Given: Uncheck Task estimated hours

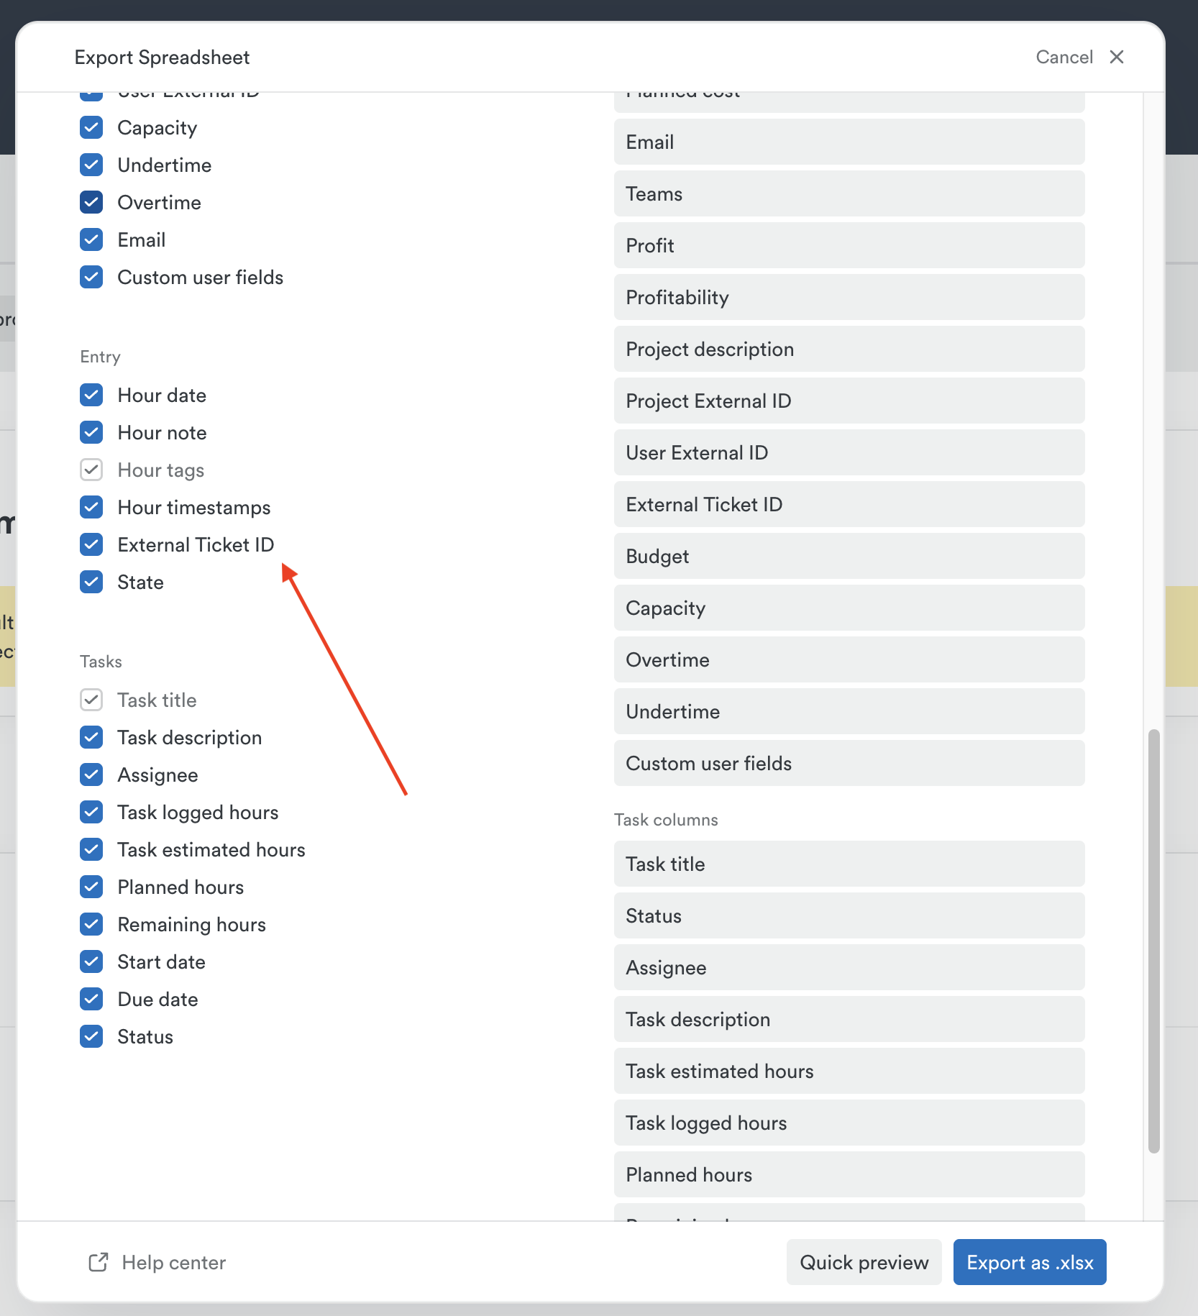Looking at the screenshot, I should (x=91, y=849).
